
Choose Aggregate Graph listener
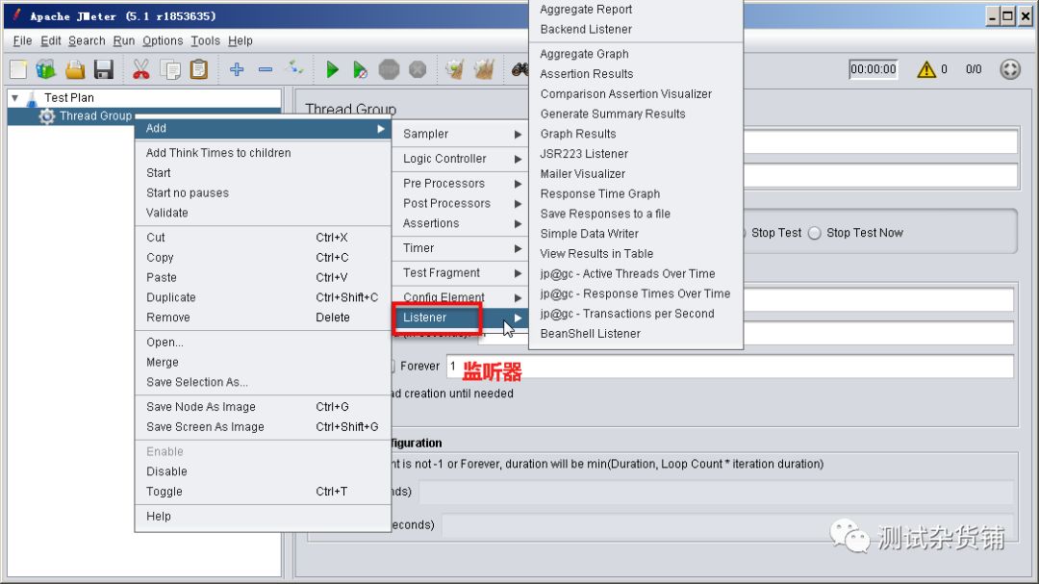(636, 54)
